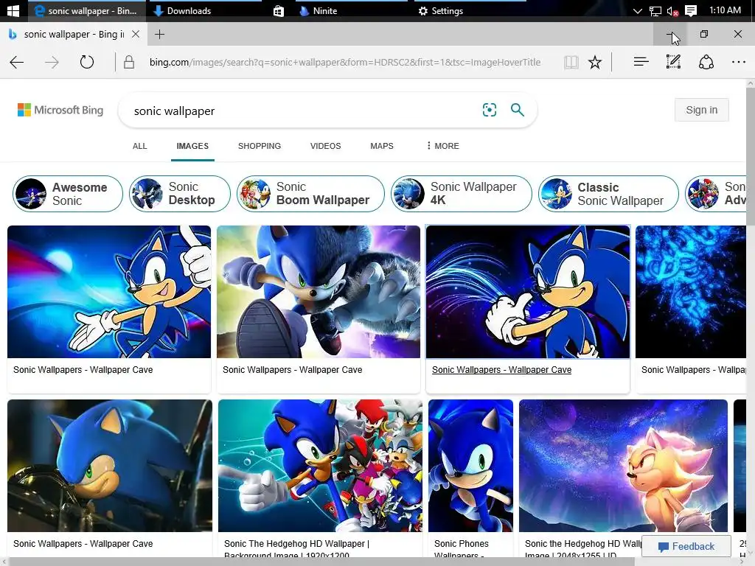The height and width of the screenshot is (566, 755).
Task: Open a new tab with plus
Action: coord(159,34)
